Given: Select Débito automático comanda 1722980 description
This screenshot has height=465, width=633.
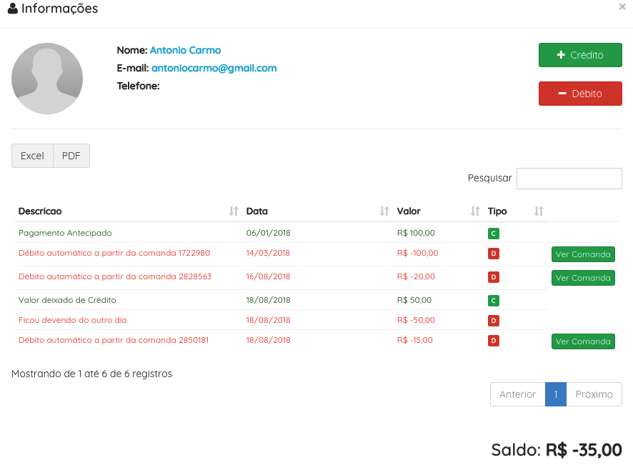Looking at the screenshot, I should (114, 253).
